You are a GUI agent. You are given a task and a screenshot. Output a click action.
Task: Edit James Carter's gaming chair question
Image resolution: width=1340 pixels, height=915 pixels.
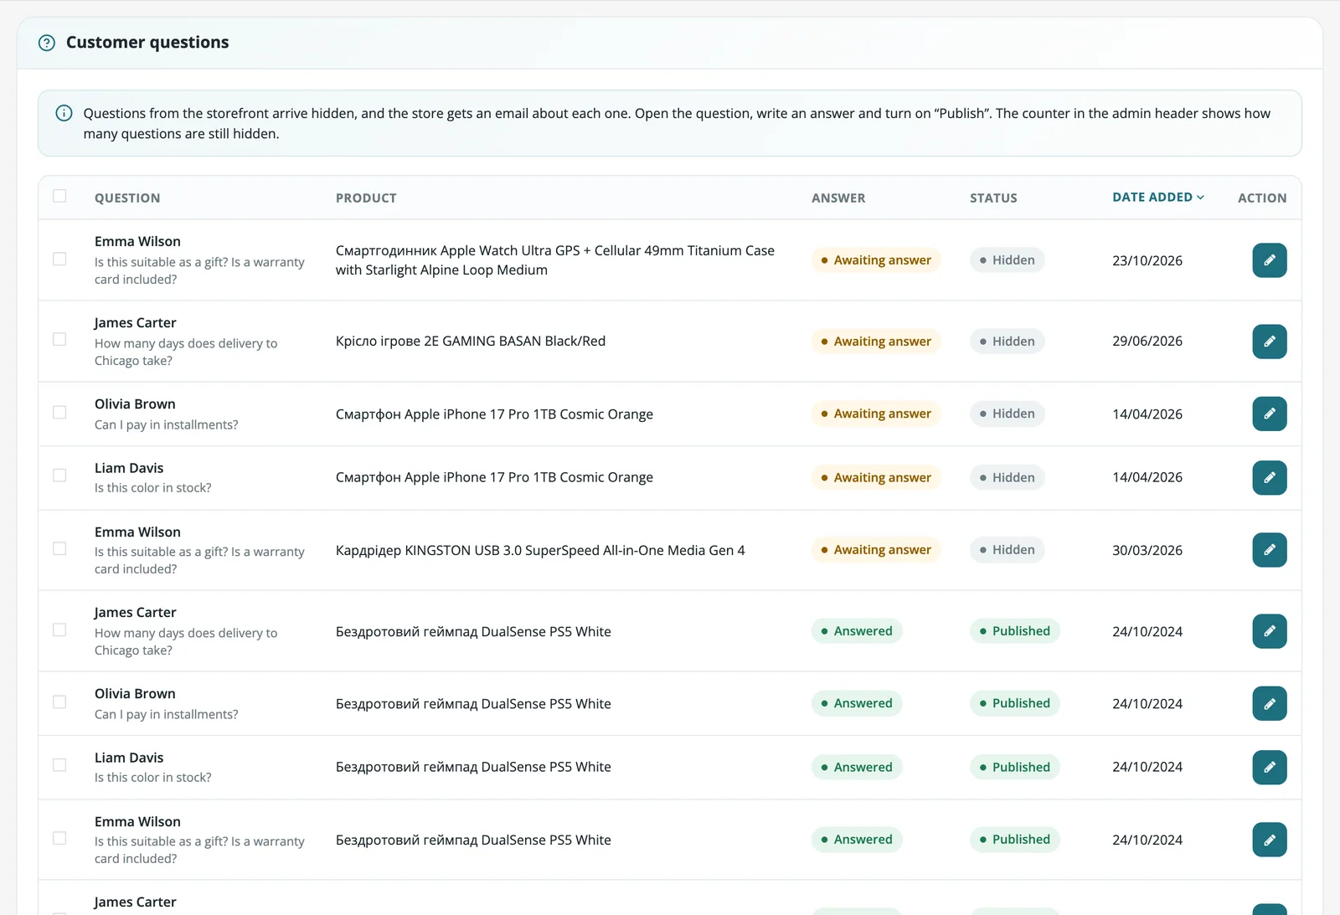[1270, 342]
